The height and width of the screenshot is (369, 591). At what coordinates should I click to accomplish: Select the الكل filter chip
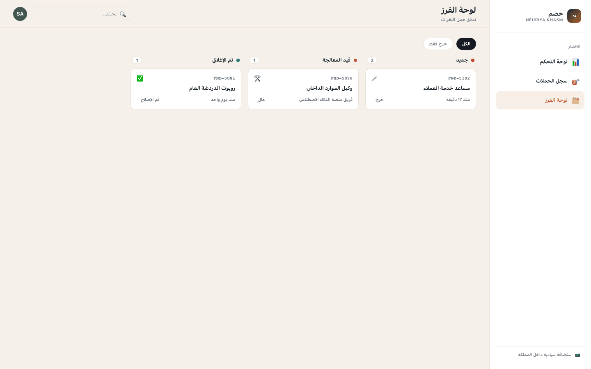[x=466, y=44]
